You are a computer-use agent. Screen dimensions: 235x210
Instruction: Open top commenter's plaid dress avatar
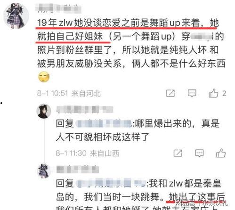(16, 16)
